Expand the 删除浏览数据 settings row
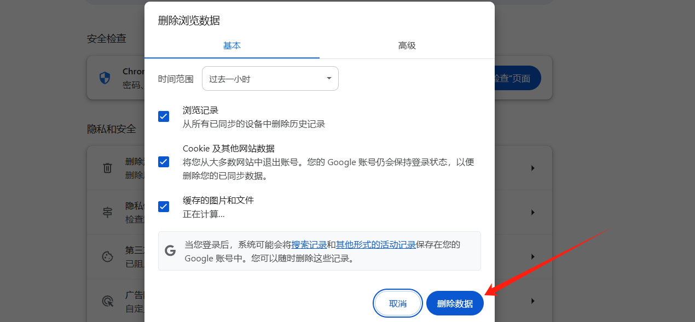 (533, 168)
